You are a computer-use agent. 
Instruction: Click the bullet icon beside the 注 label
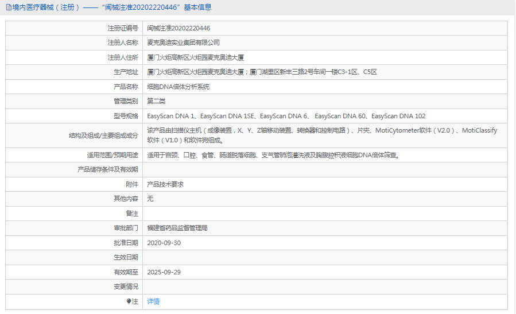click(x=129, y=301)
